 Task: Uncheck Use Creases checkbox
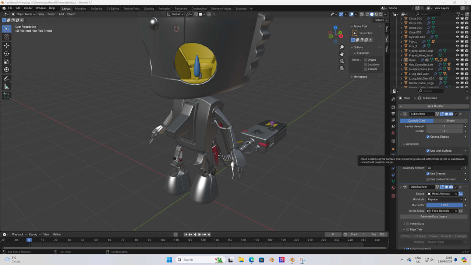click(428, 174)
